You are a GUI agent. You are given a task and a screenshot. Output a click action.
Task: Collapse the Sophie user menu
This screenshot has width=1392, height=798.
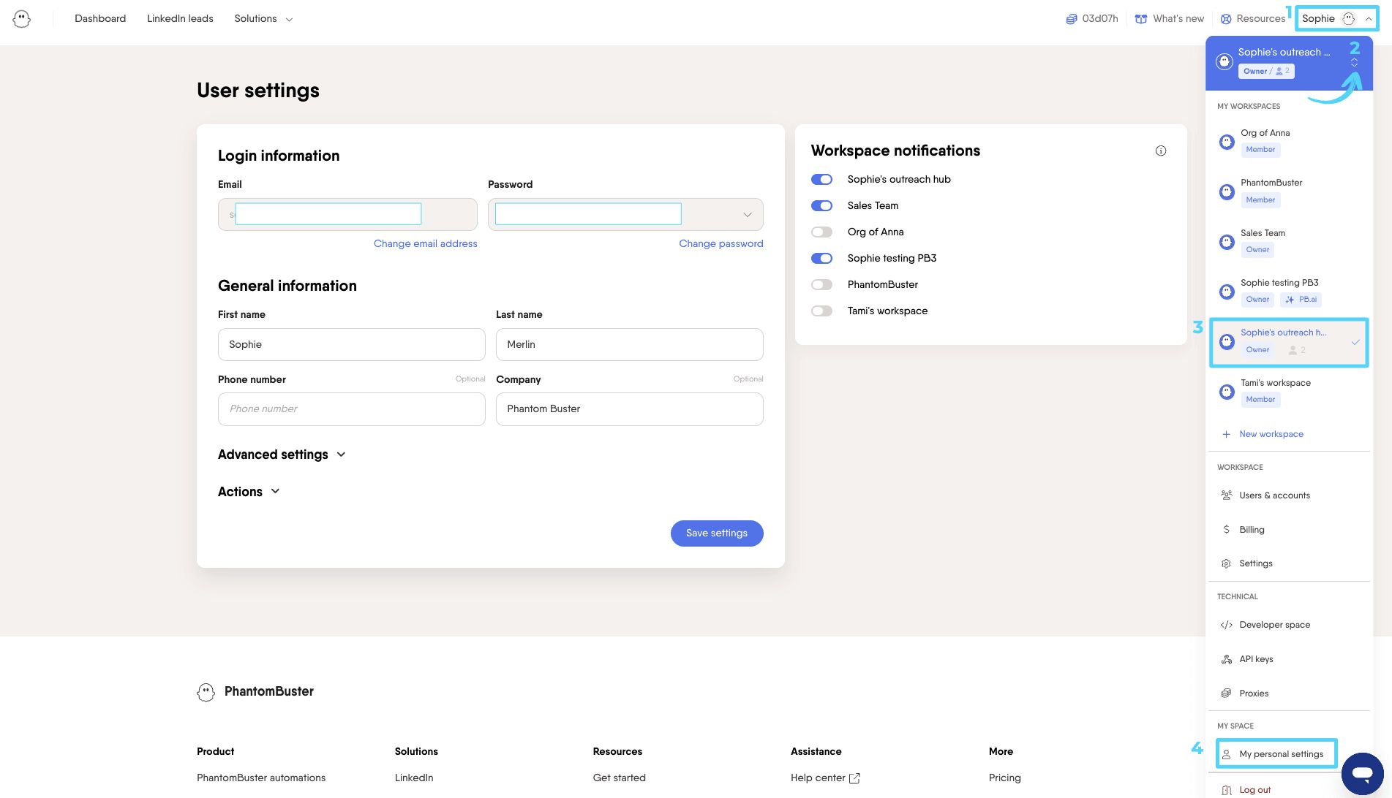click(1337, 19)
